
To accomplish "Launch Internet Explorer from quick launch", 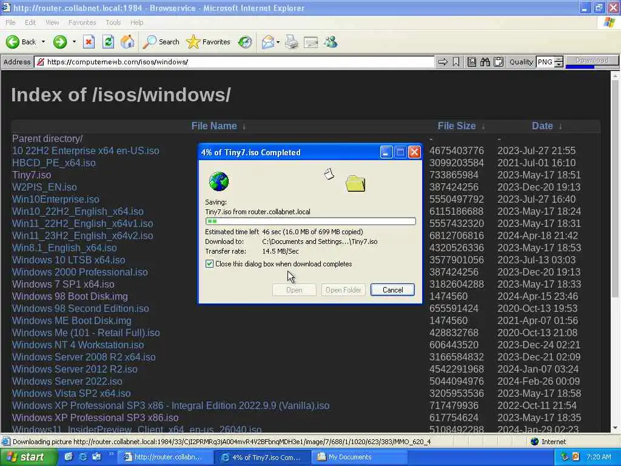I will [82, 457].
